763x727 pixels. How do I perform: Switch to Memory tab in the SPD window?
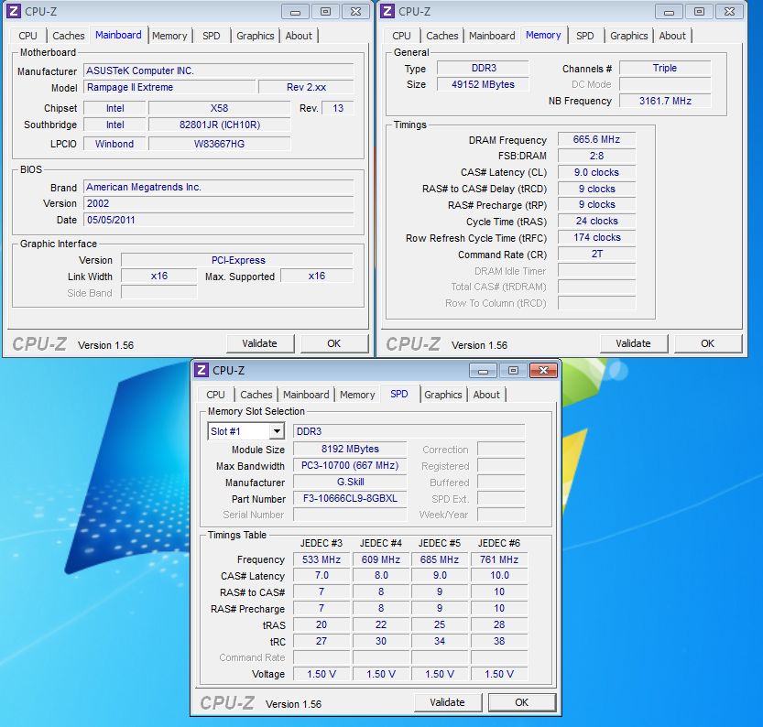pyautogui.click(x=357, y=395)
